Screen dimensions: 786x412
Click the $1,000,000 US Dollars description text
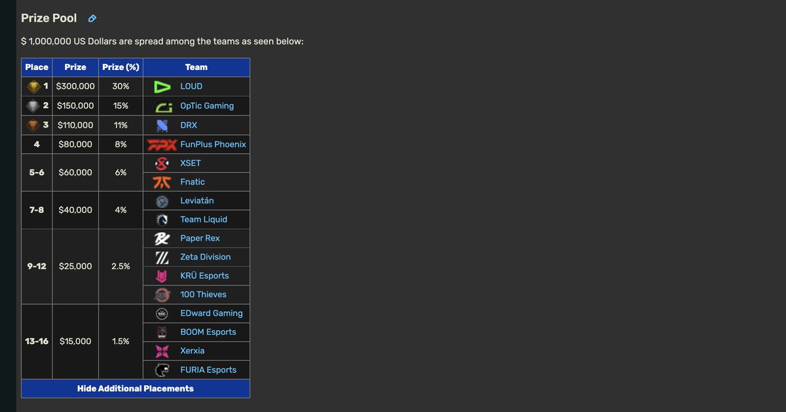162,41
